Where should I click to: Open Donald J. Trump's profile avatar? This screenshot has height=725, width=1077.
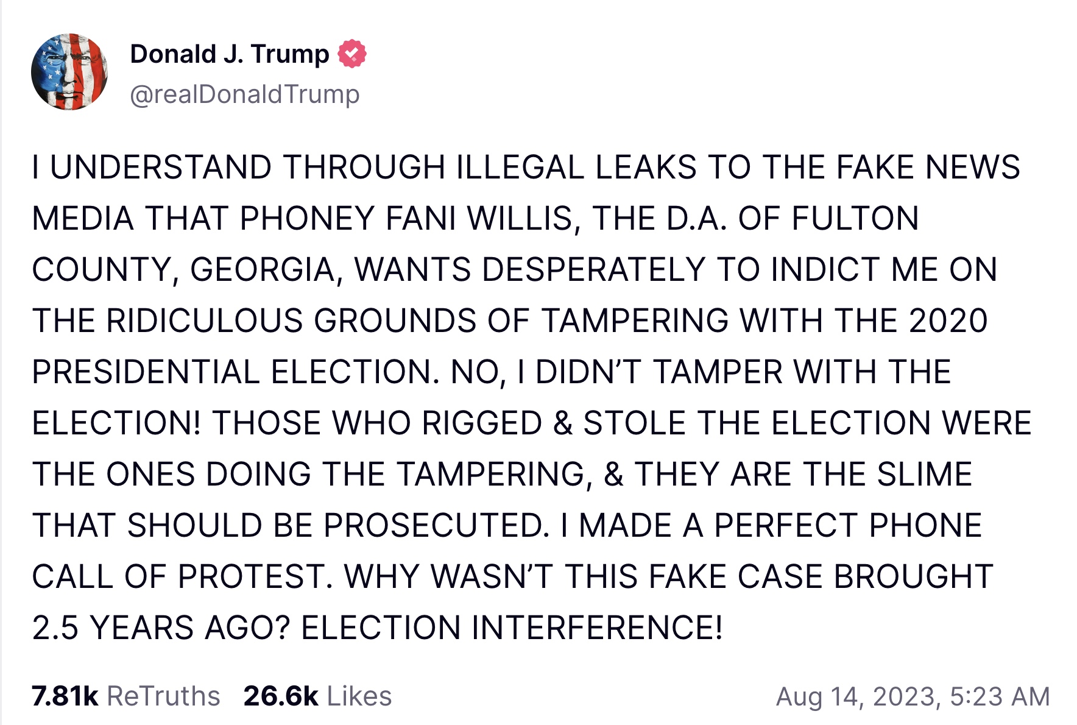69,72
